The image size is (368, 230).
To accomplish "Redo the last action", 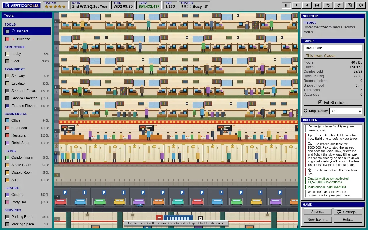I will pyautogui.click(x=338, y=5).
